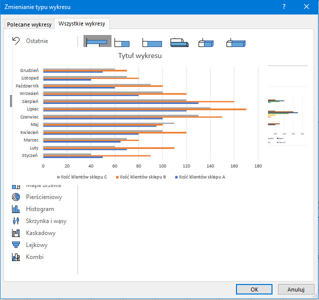This screenshot has height=300, width=319.
Task: Switch to the Polecane wykresy tab
Action: [x=29, y=24]
